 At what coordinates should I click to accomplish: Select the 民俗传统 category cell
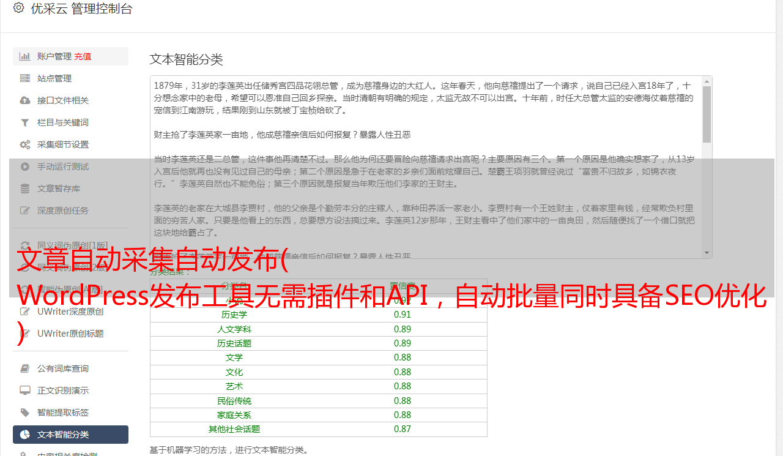tap(234, 401)
